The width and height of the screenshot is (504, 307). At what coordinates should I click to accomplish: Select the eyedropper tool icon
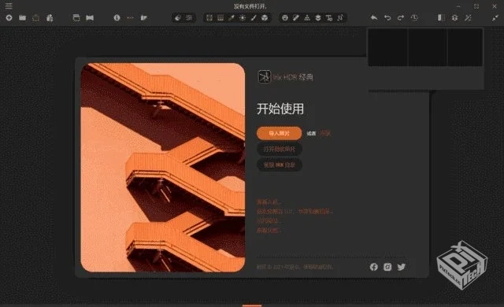coord(232,17)
